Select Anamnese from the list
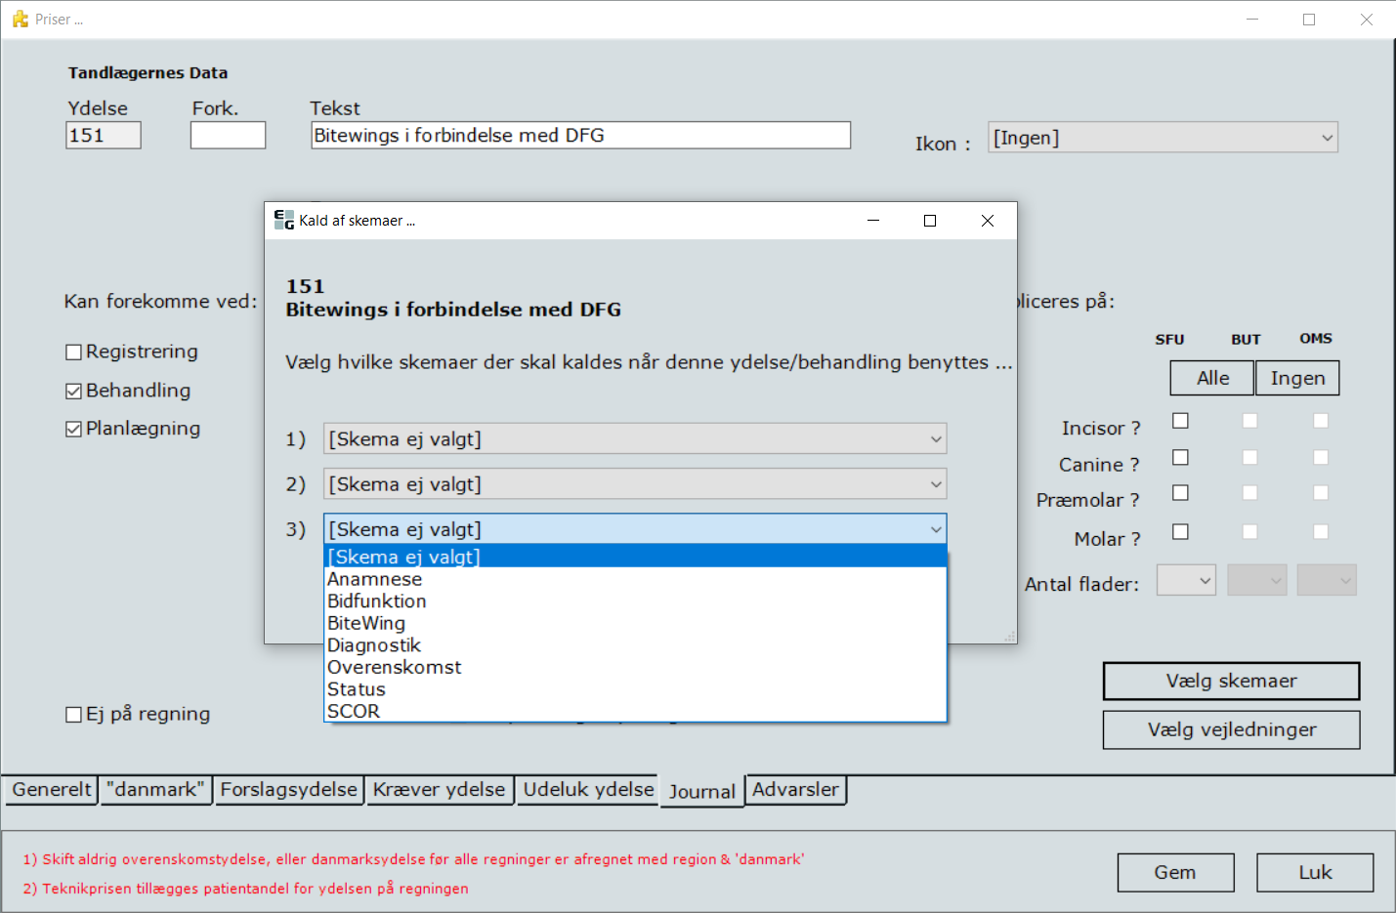The image size is (1396, 913). (x=635, y=579)
